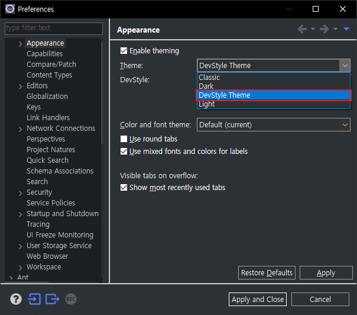Open the UI Freeze Monitoring page

coord(60,235)
